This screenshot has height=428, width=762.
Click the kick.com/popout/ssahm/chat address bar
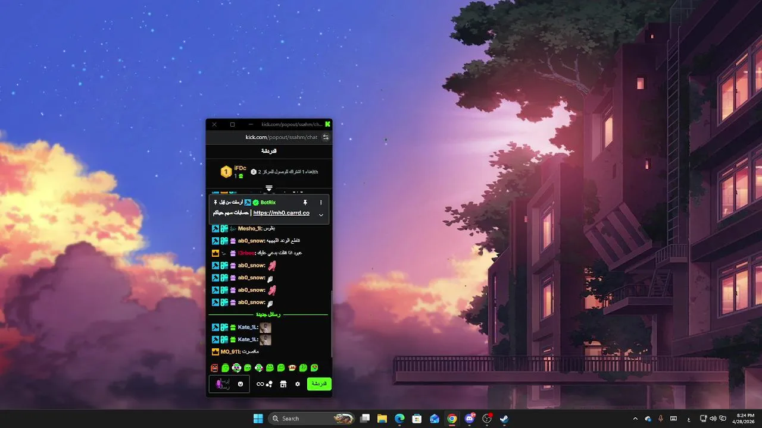click(x=282, y=137)
